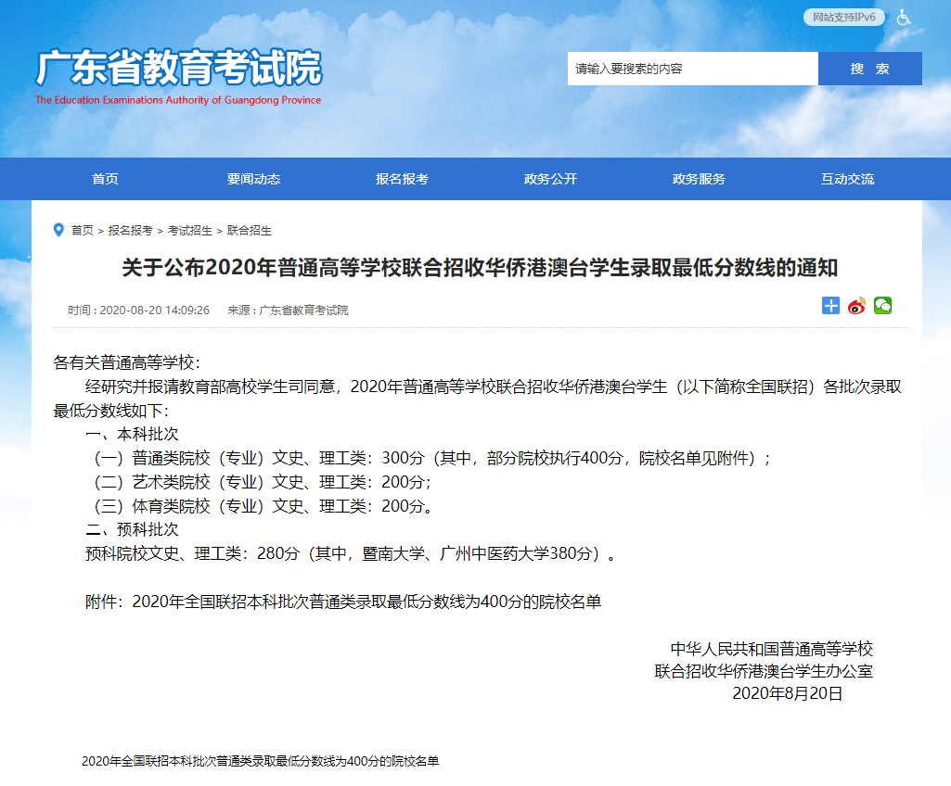Go to 考试招生 in the breadcrumb
The height and width of the screenshot is (786, 951).
[190, 230]
